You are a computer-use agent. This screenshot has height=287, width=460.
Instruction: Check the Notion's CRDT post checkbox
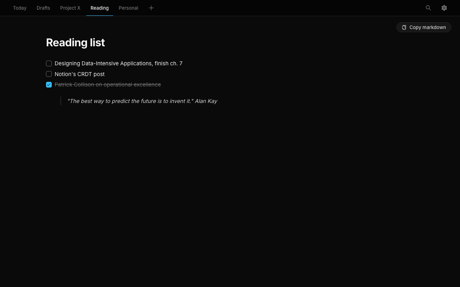click(x=49, y=74)
